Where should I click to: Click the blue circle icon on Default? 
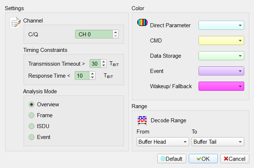(x=163, y=159)
